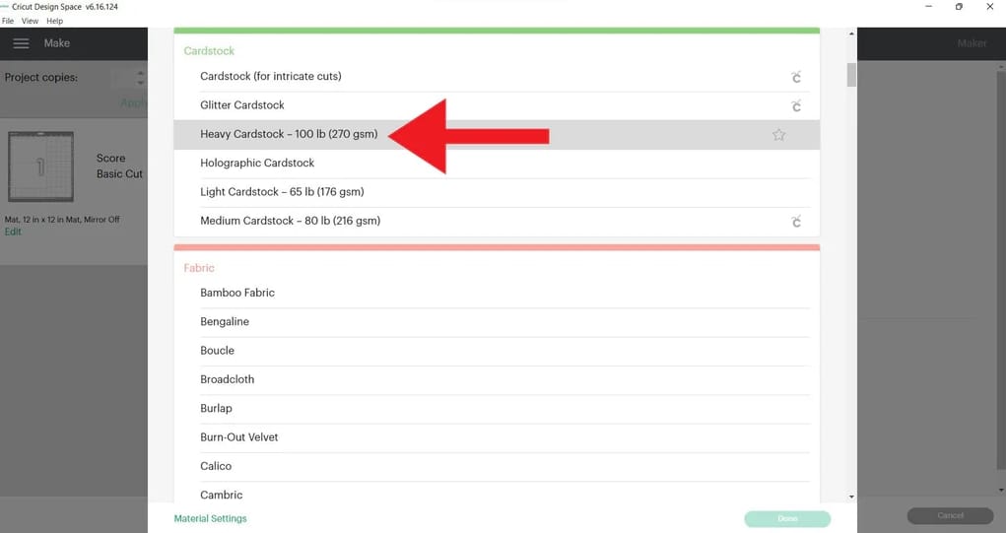This screenshot has height=533, width=1006.
Task: Choose Light Cardstock – 65 lb
Action: pyautogui.click(x=282, y=192)
